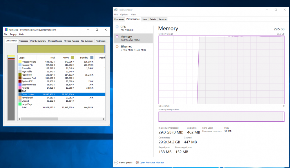290x168 pixels.
Task: Click the RamMap application icon in title bar
Action: click(6, 30)
